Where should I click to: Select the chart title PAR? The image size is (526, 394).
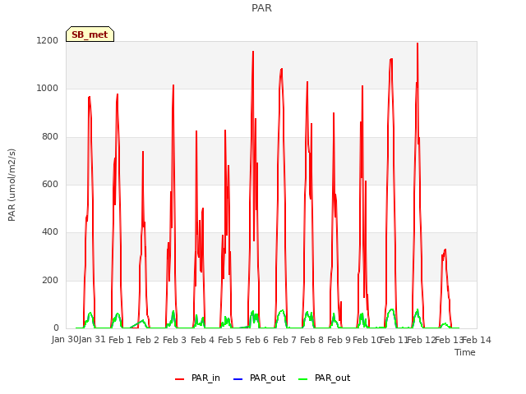[261, 8]
